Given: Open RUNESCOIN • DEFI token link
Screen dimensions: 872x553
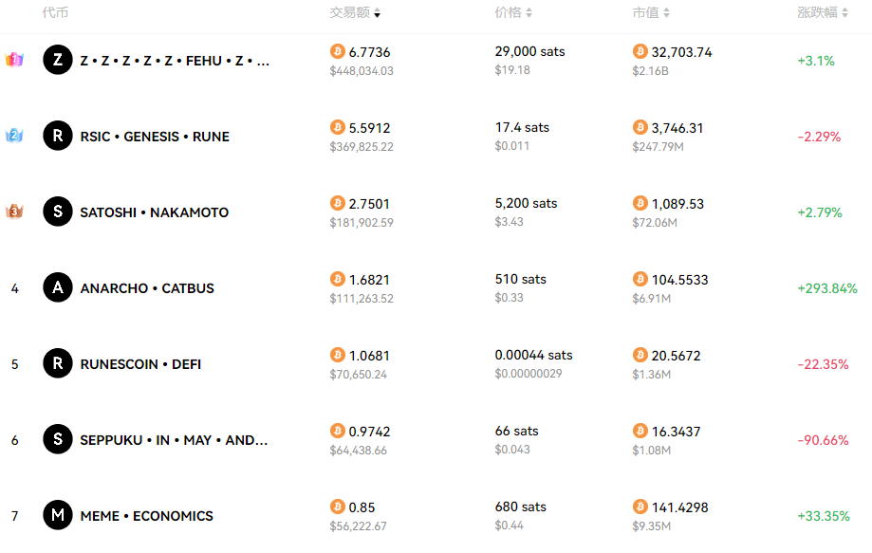Looking at the screenshot, I should pos(140,364).
